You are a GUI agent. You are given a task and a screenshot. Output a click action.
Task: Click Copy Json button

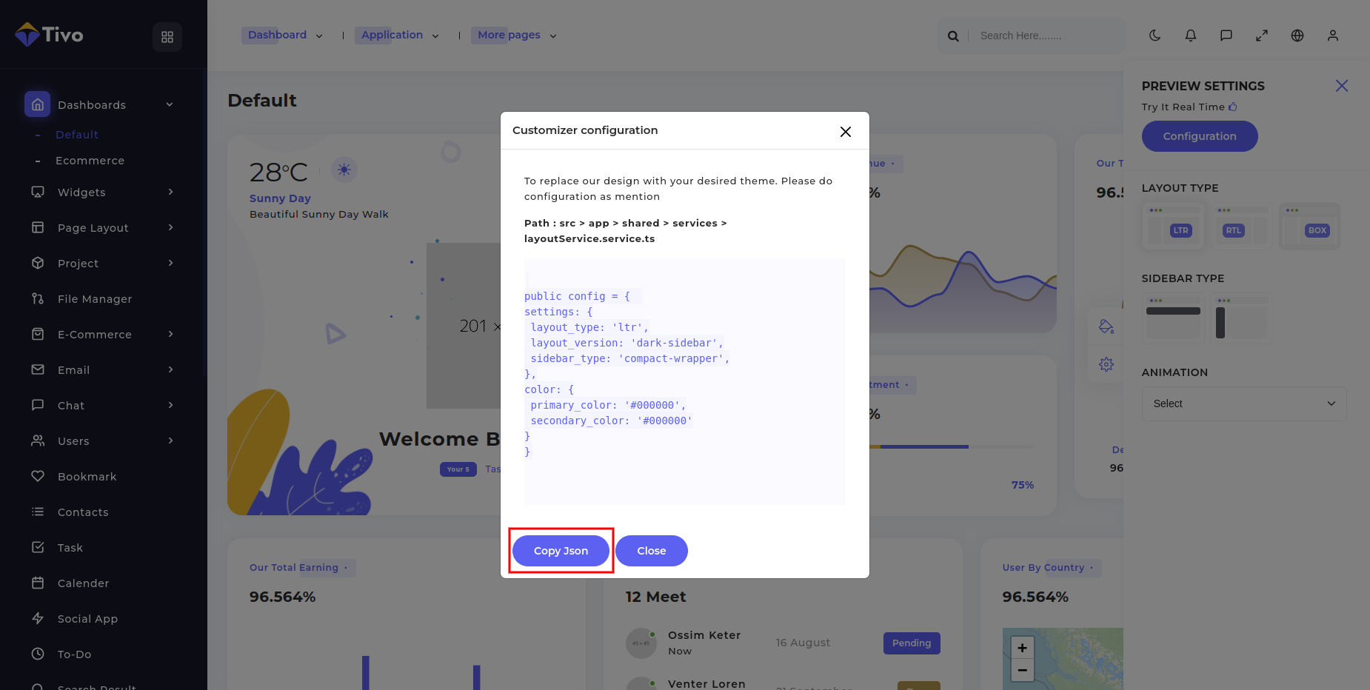point(561,551)
